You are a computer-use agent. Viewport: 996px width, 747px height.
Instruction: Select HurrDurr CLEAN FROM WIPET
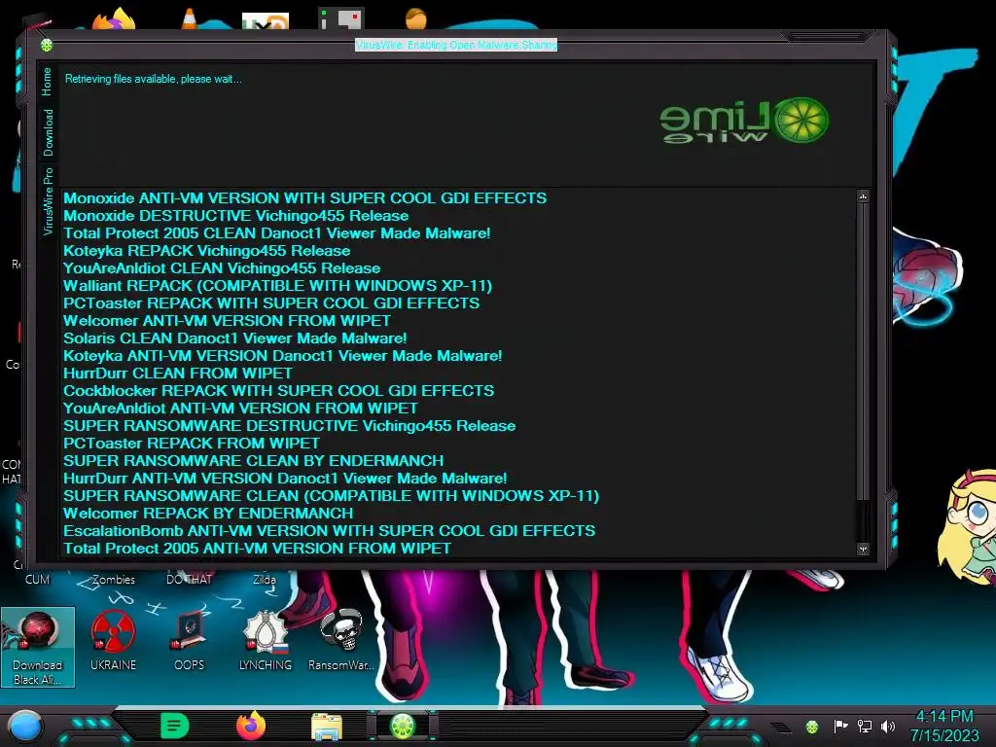point(178,373)
